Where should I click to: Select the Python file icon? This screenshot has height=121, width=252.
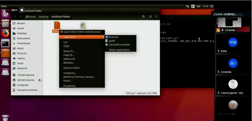click(x=83, y=25)
